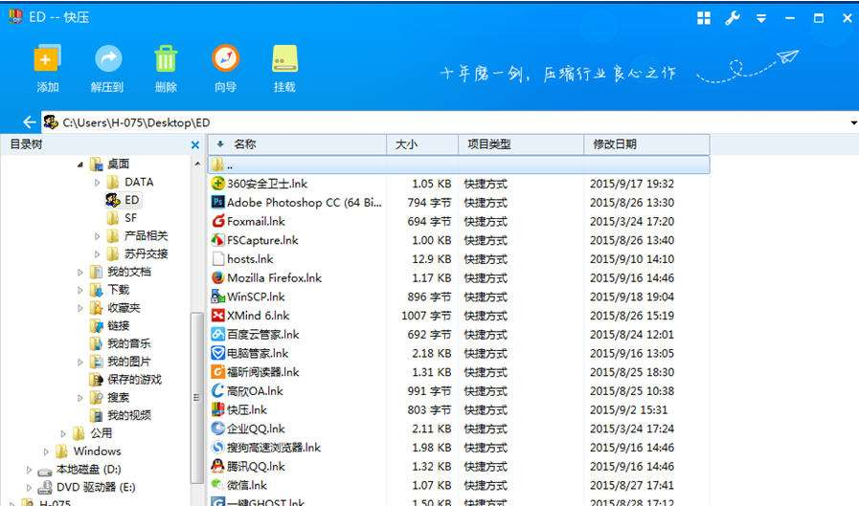Click the Foxmail.lnk file icon

tap(218, 222)
